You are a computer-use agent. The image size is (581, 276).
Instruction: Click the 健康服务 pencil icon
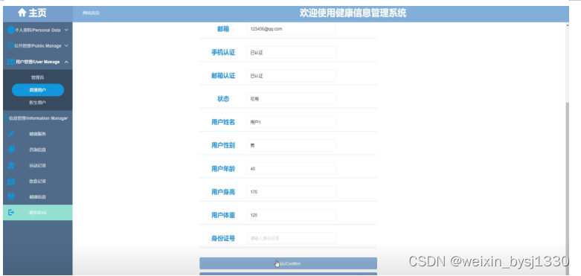pos(11,134)
